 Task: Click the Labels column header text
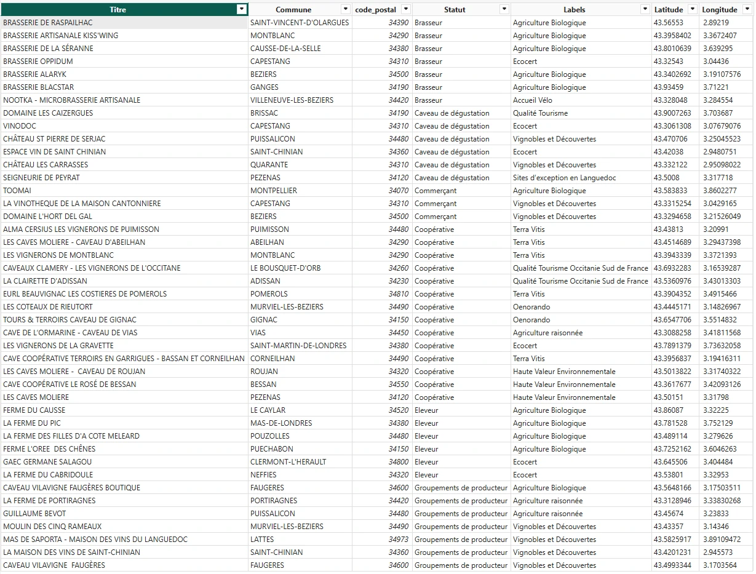click(x=574, y=9)
